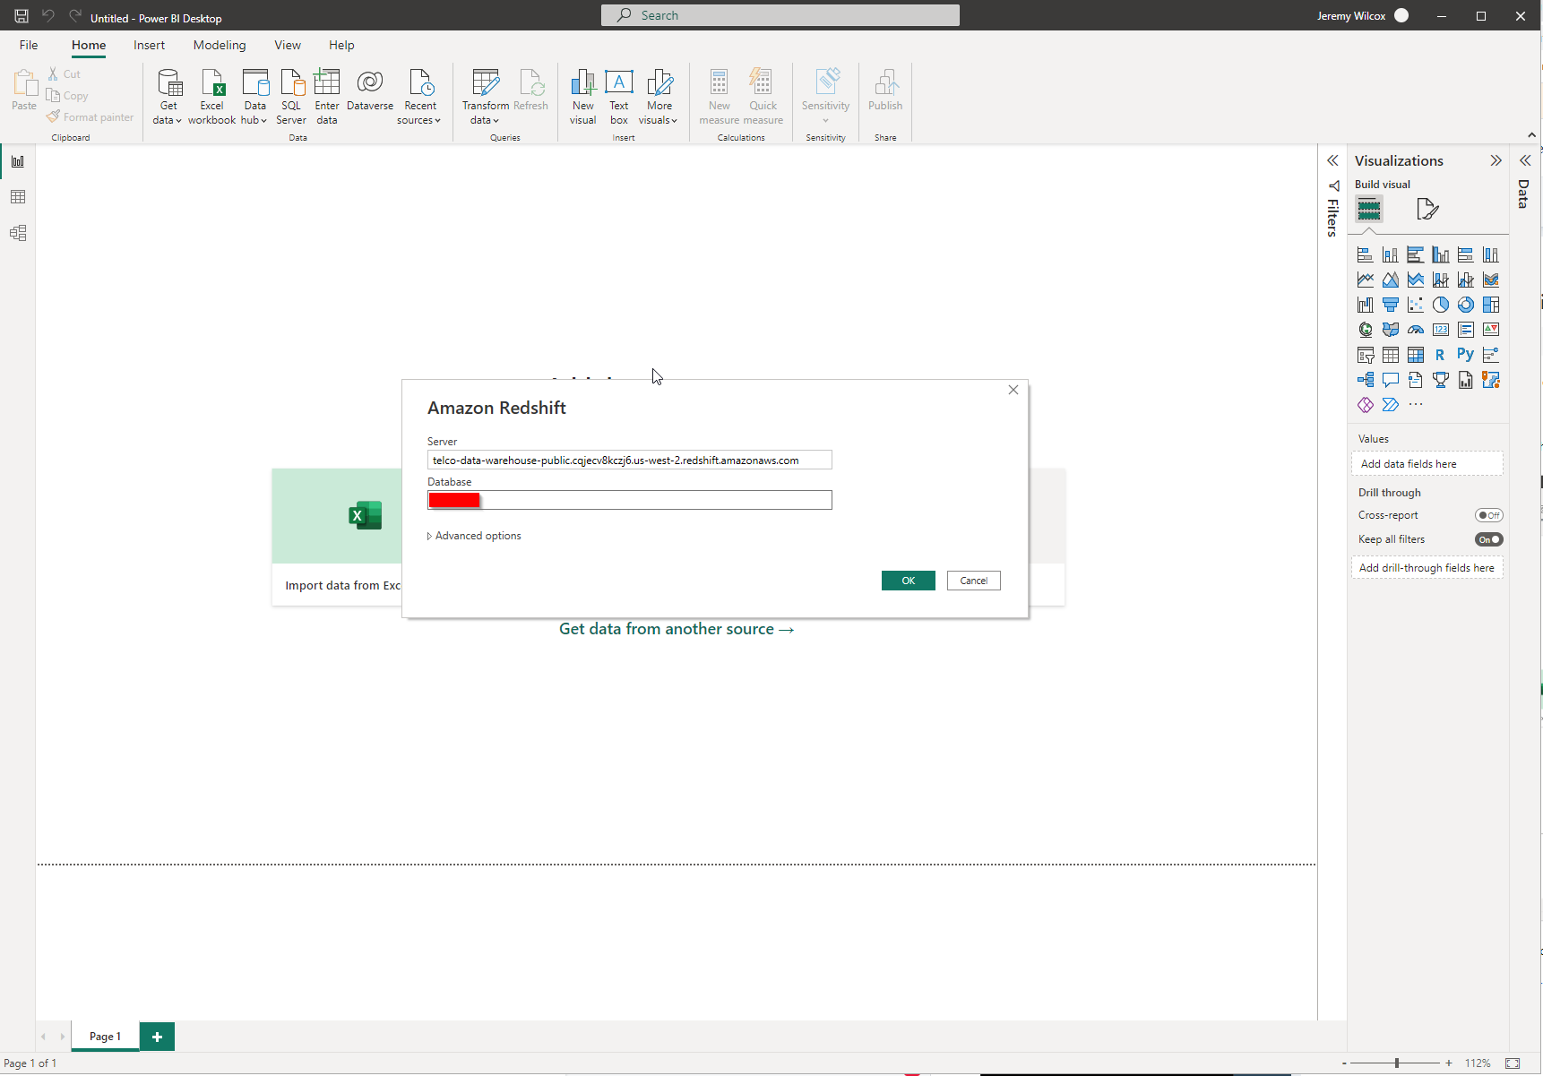Toggle the Keep all filters switch
Screen dimensions: 1543x1076
point(1489,539)
